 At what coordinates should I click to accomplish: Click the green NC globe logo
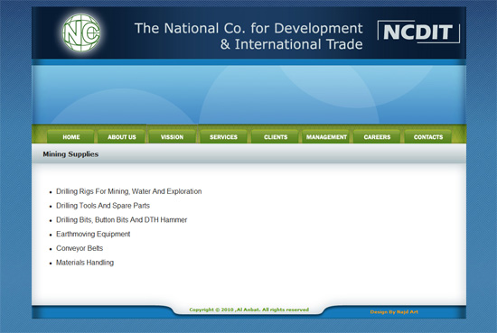[81, 32]
